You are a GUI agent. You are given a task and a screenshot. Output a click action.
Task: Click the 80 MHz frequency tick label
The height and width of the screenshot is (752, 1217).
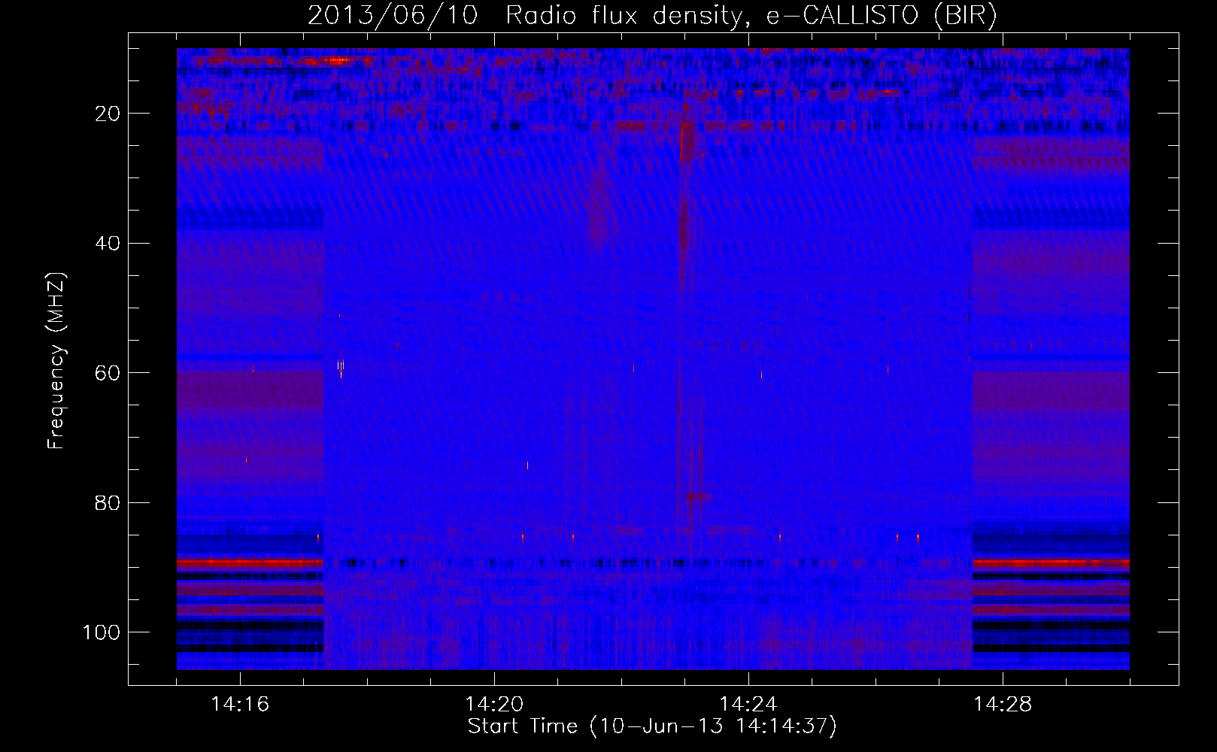click(108, 502)
